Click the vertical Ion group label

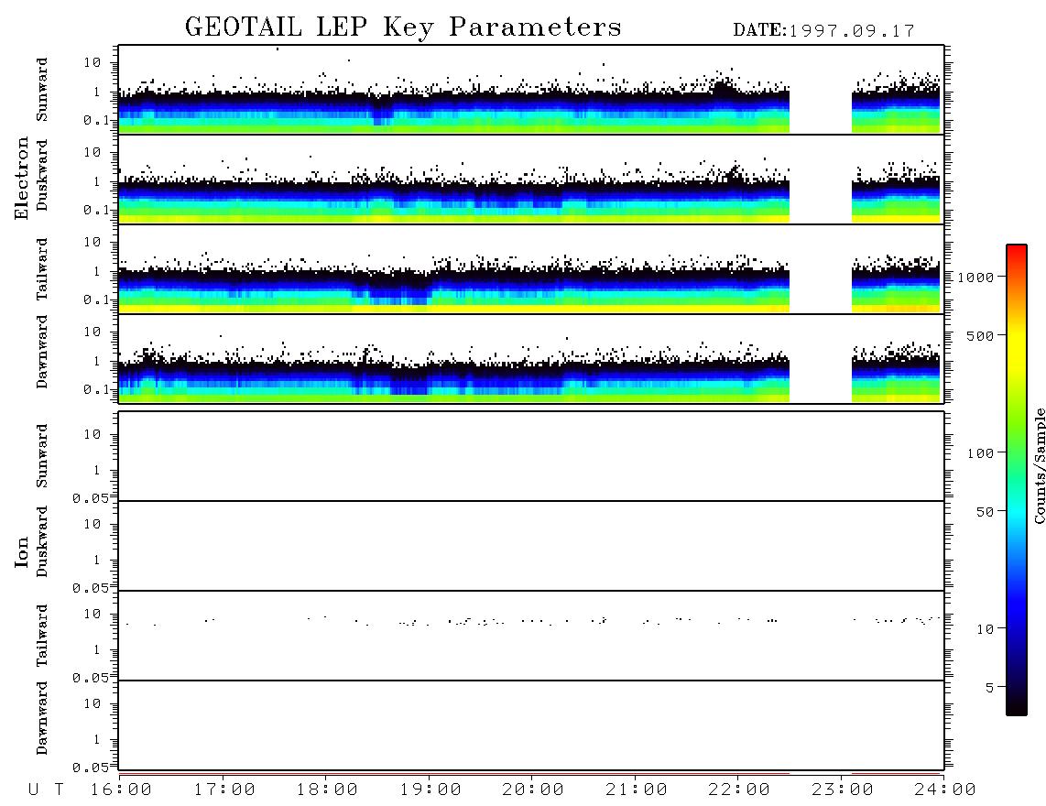coord(21,552)
